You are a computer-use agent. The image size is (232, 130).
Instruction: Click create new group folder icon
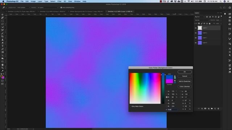click(x=212, y=109)
